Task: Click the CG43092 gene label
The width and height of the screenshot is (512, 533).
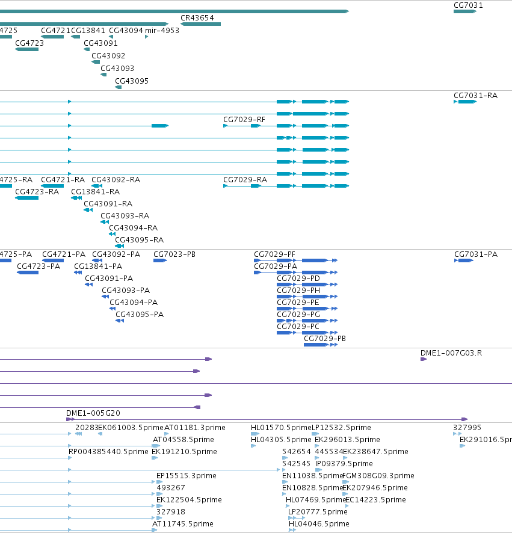Action: point(108,56)
